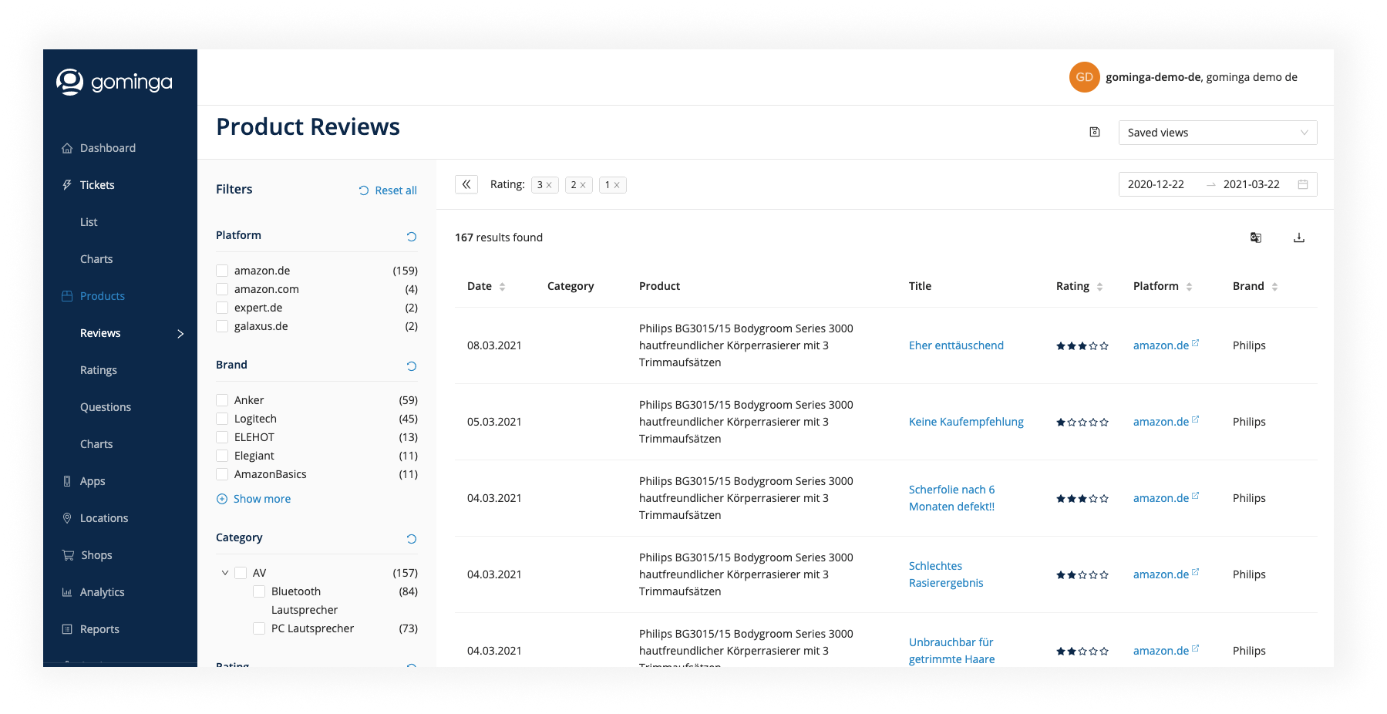Reset the Brand filter section
1387x714 pixels.
pos(411,366)
